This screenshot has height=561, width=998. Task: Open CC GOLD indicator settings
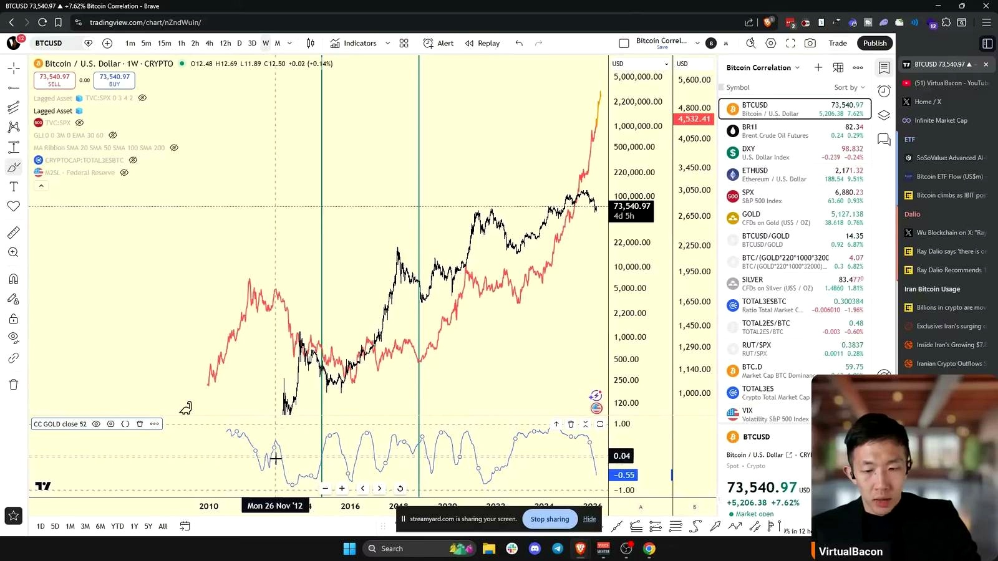(110, 424)
